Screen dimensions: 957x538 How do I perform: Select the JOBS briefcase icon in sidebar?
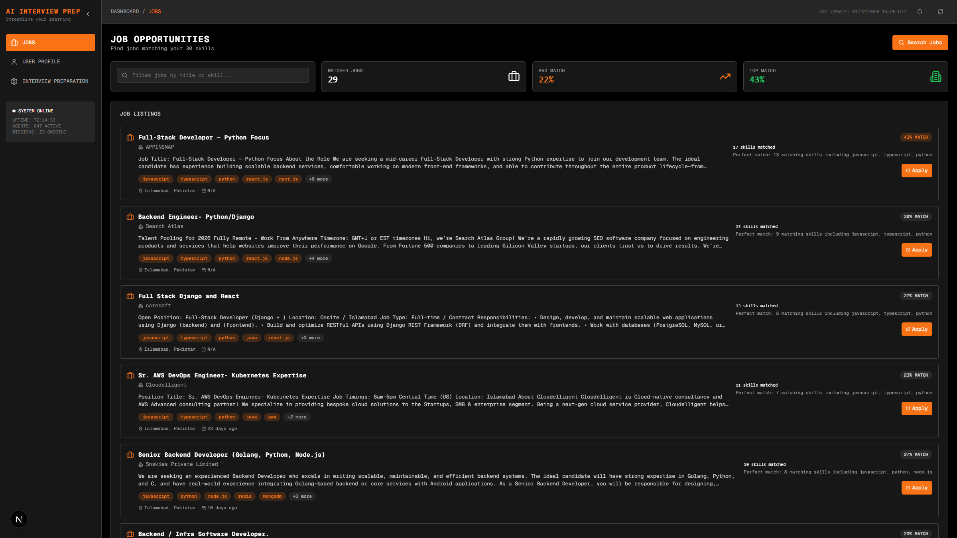point(14,42)
